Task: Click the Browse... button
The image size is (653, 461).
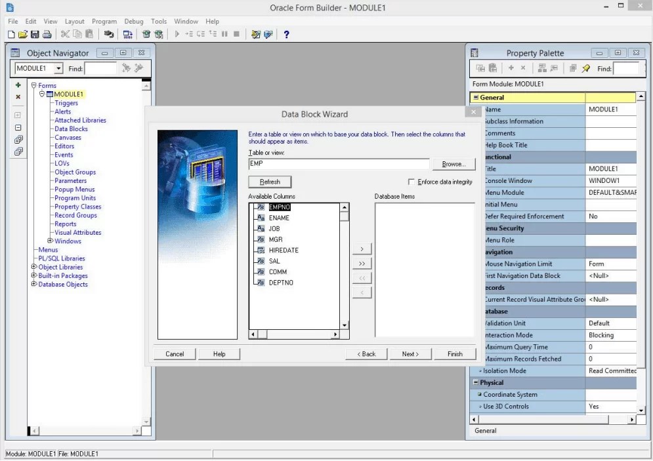Action: (x=454, y=164)
